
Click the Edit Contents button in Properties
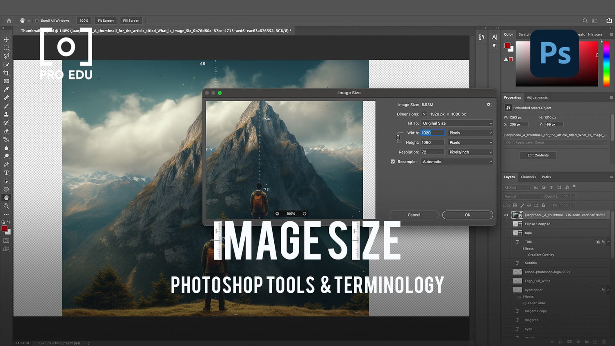click(x=538, y=155)
